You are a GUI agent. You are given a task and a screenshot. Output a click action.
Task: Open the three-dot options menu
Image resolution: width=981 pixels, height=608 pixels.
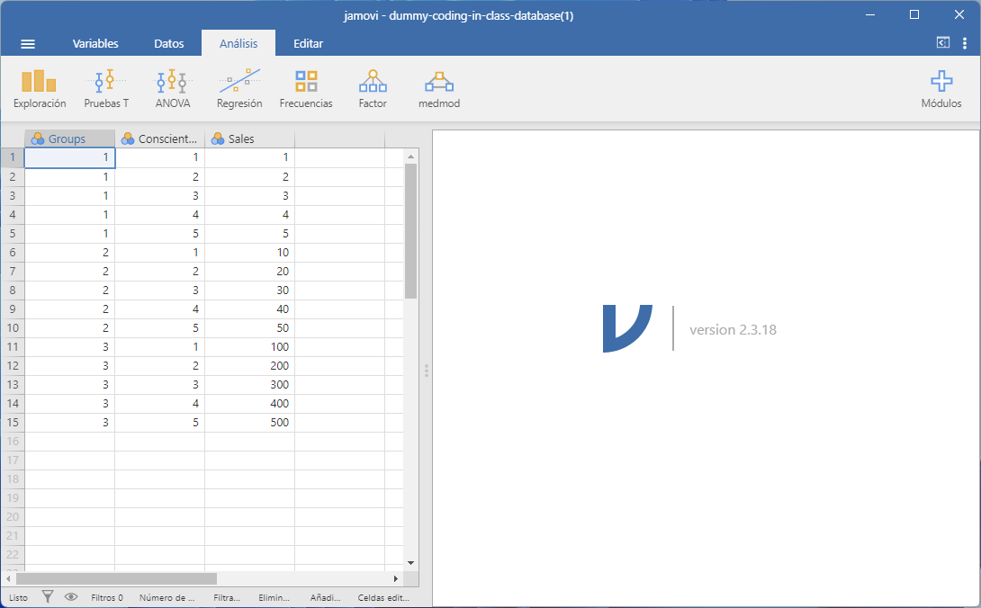click(x=965, y=42)
